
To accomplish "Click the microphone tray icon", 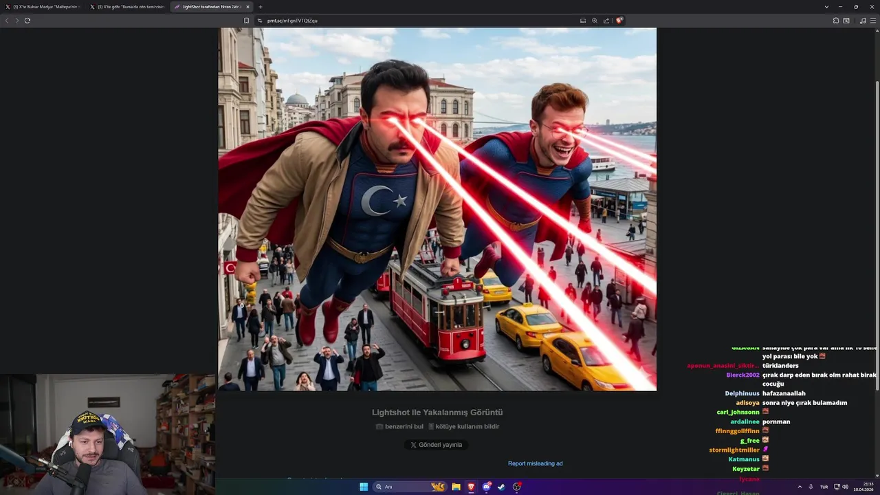I will tap(811, 487).
